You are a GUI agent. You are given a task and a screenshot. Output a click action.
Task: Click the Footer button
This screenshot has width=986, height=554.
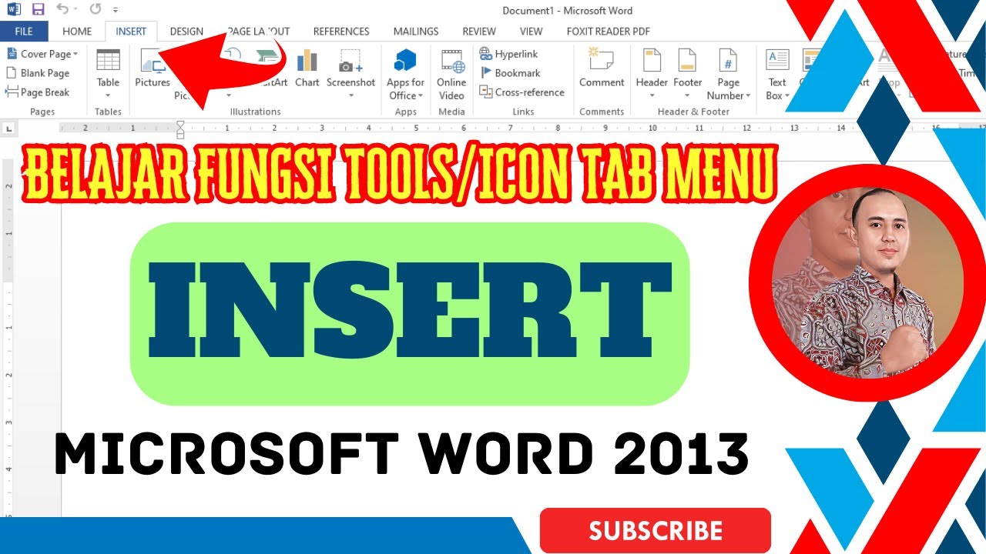[x=688, y=75]
